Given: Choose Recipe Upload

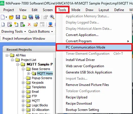Looking at the screenshot, I should [94, 97].
